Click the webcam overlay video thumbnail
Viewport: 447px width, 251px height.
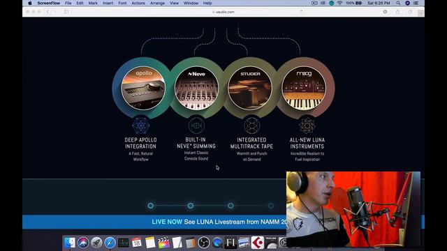tap(353, 209)
